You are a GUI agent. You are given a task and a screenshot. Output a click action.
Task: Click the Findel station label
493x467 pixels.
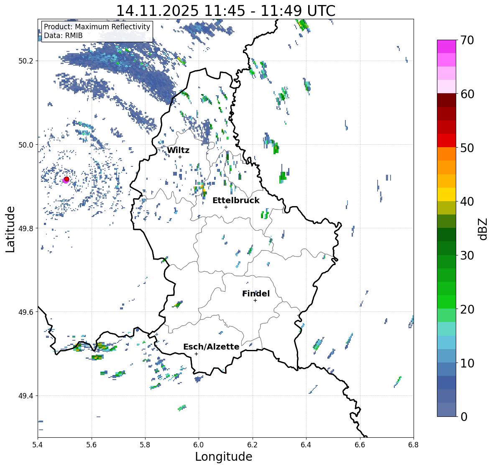[x=256, y=293]
